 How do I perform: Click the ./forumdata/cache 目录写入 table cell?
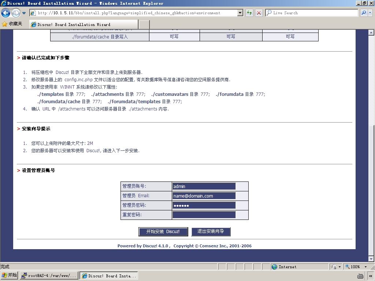click(100, 37)
